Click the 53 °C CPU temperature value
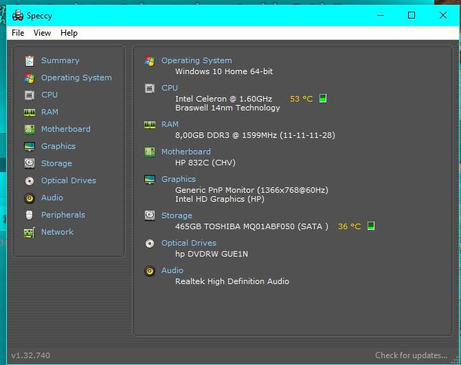 click(302, 99)
